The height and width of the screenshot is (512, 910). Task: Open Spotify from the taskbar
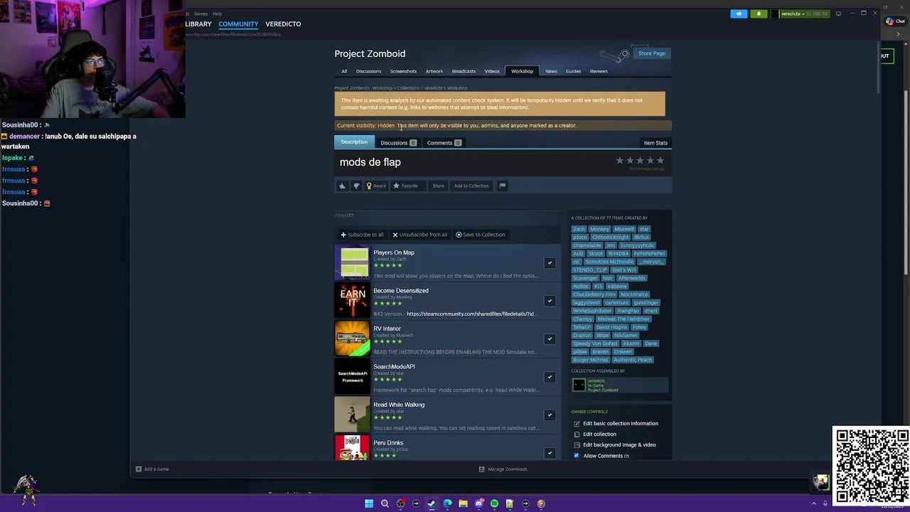(x=494, y=503)
